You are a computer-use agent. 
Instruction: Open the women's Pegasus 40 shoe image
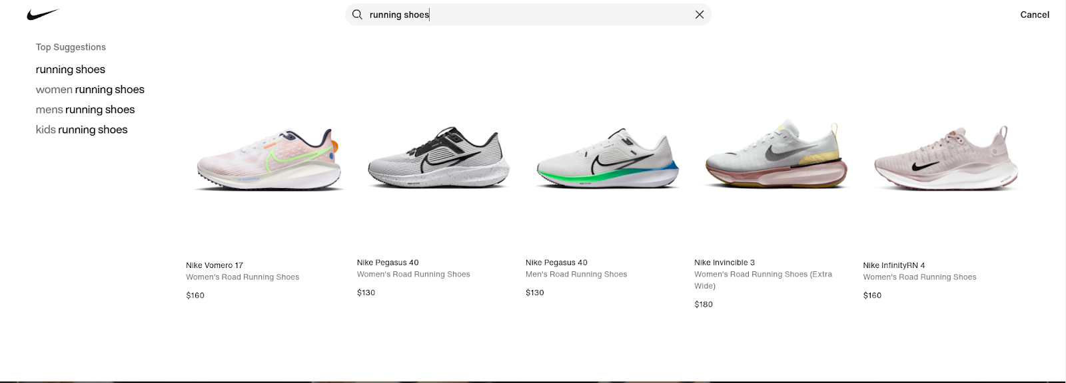pos(438,160)
